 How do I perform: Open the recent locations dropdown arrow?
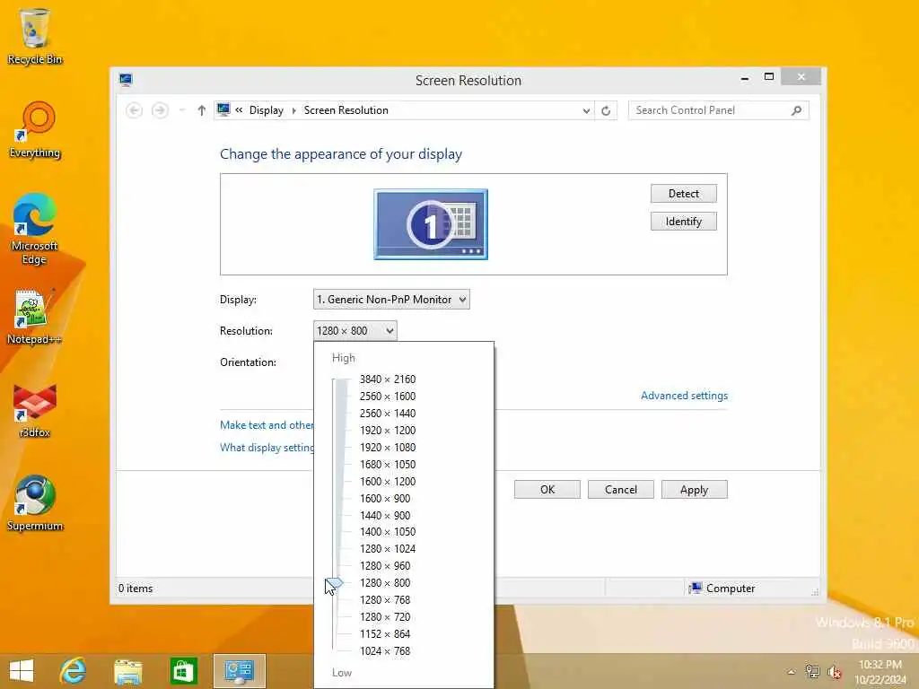pyautogui.click(x=181, y=110)
